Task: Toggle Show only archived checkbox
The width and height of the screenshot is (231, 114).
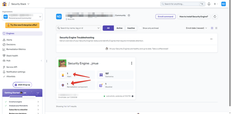Action: (x=140, y=28)
